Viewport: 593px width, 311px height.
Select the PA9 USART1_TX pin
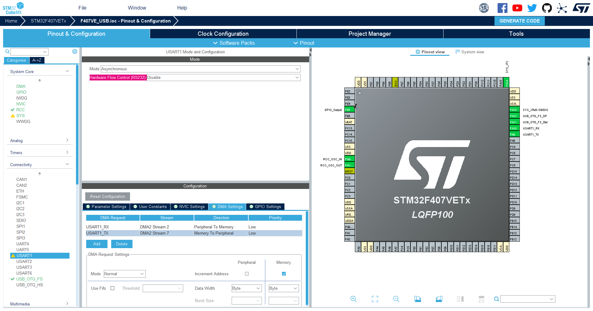(514, 134)
